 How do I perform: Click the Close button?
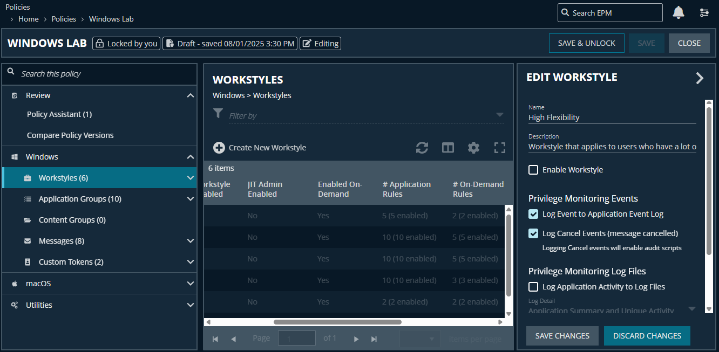[689, 43]
